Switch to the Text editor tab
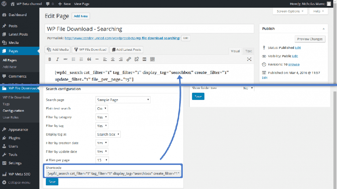Image resolution: width=337 pixels, height=189 pixels. tap(248, 51)
